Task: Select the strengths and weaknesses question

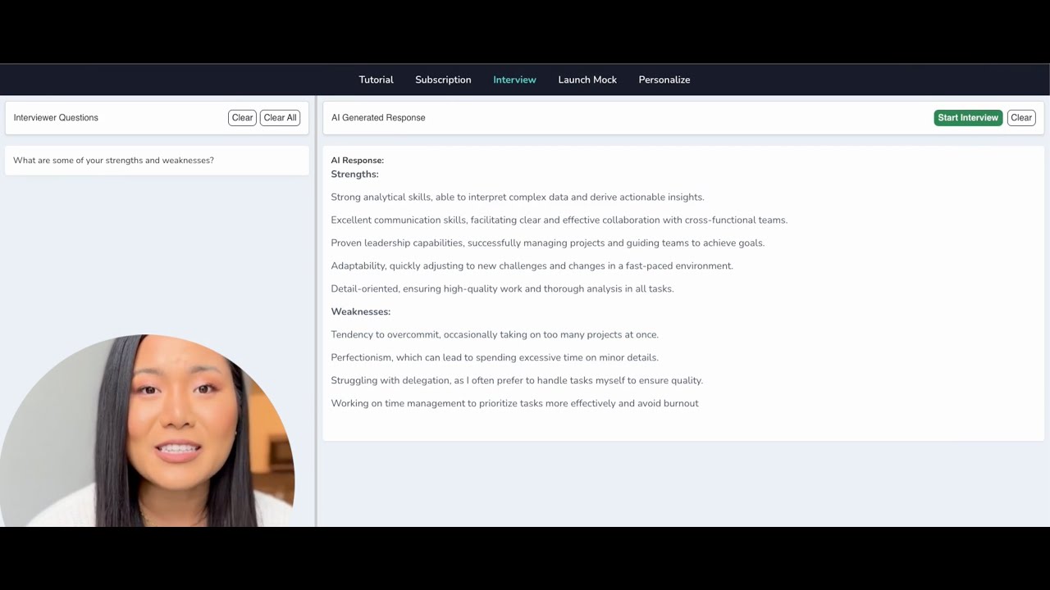Action: [157, 161]
